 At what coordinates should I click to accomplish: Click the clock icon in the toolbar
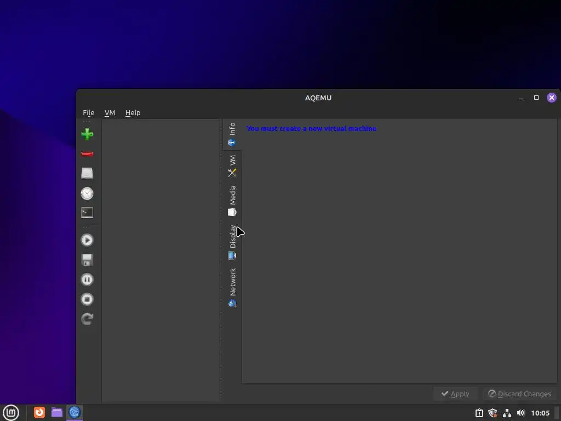click(87, 194)
